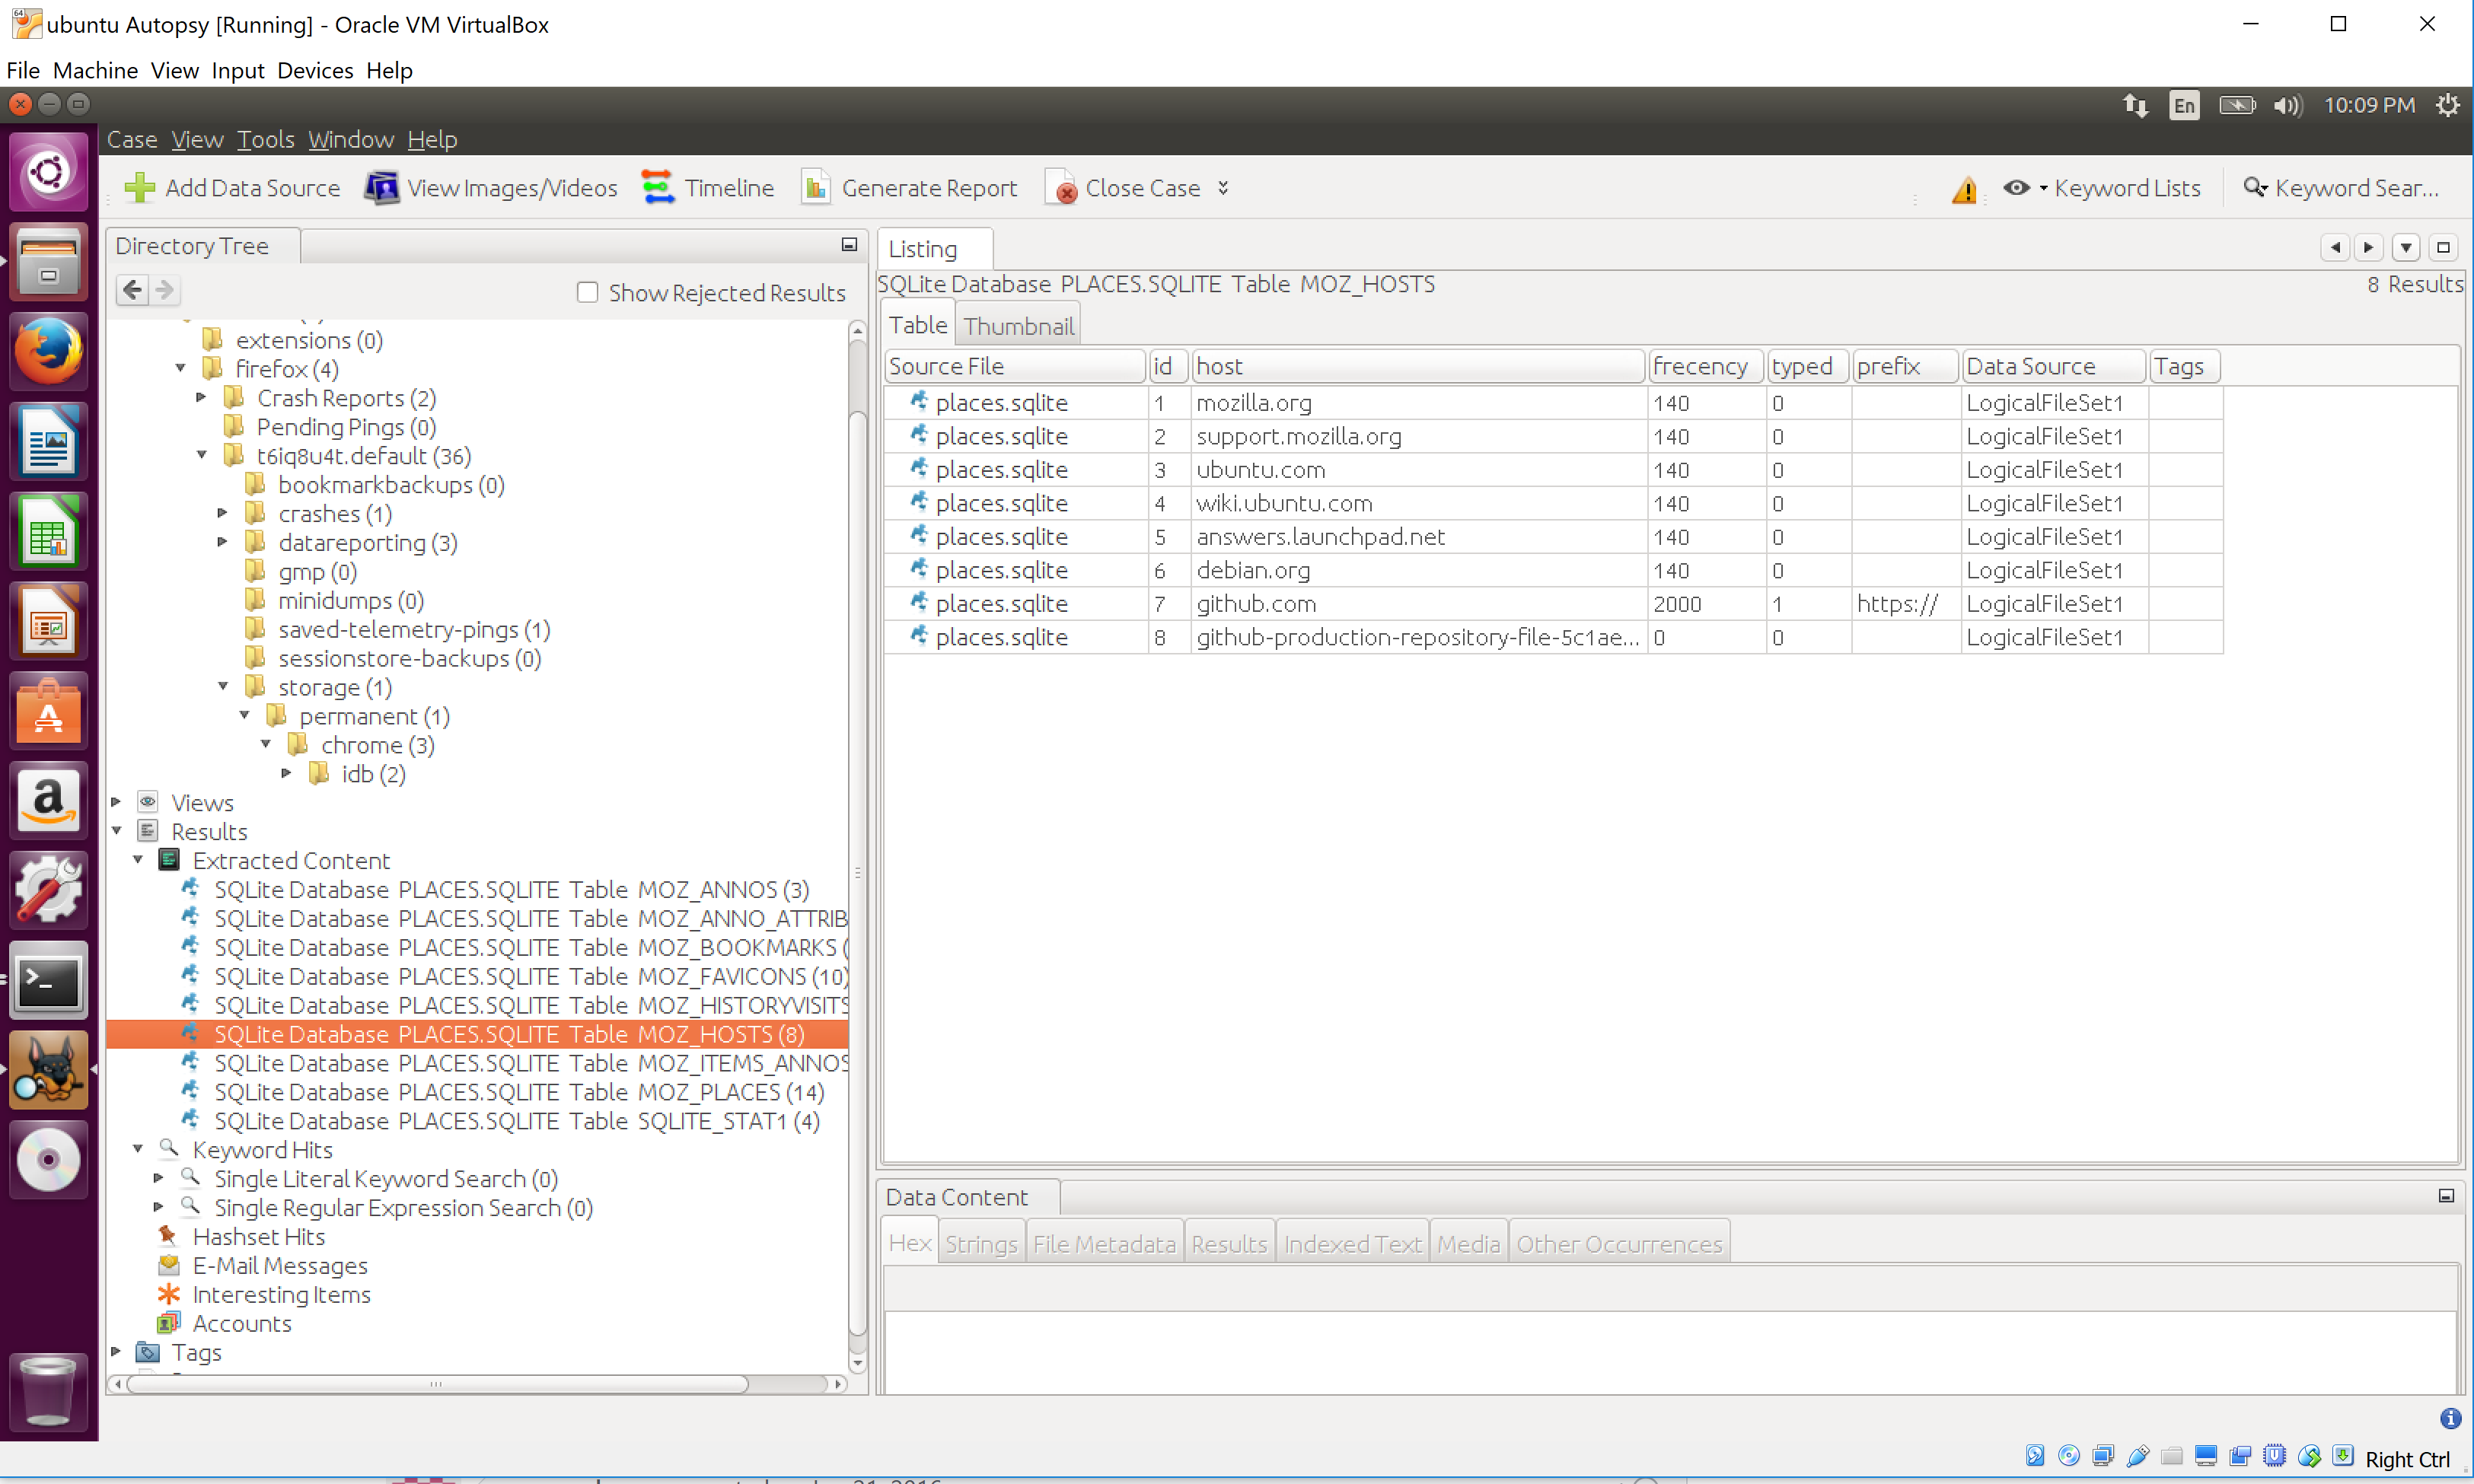Expand Crash Reports (2) folder
2474x1484 pixels.
click(202, 397)
